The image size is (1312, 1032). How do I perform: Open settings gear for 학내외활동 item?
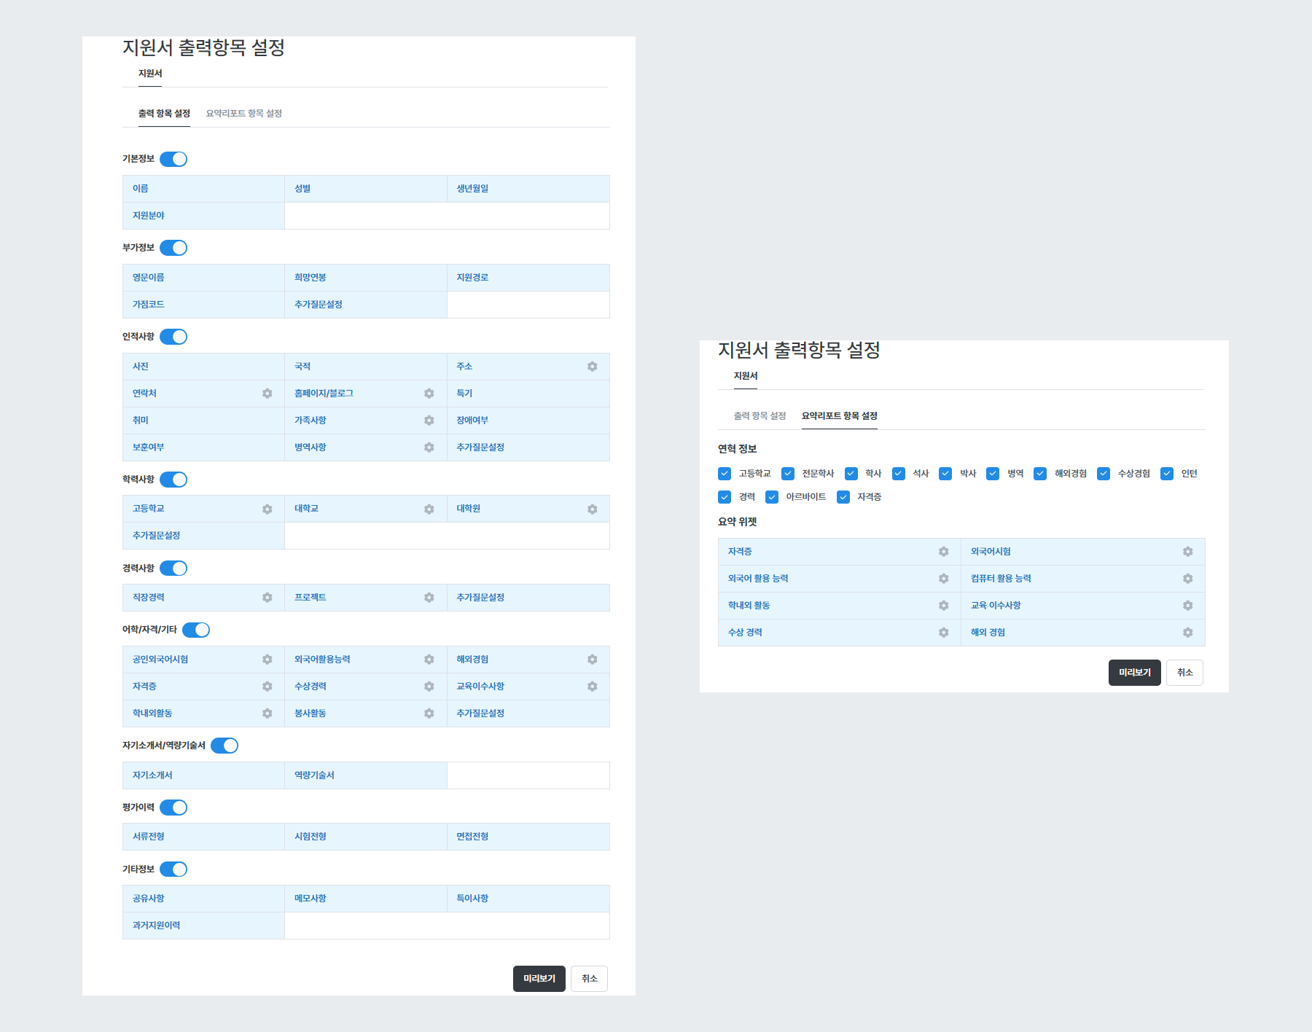click(268, 714)
